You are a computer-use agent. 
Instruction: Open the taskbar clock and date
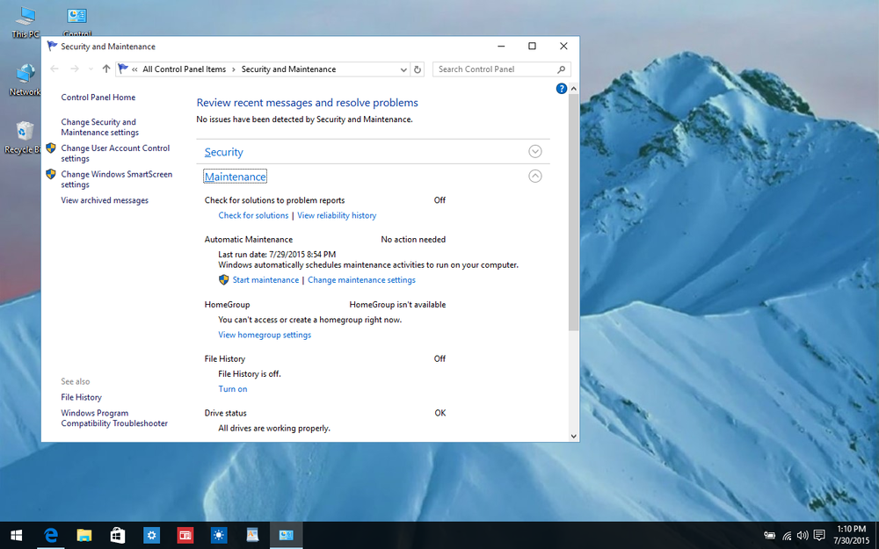(850, 535)
